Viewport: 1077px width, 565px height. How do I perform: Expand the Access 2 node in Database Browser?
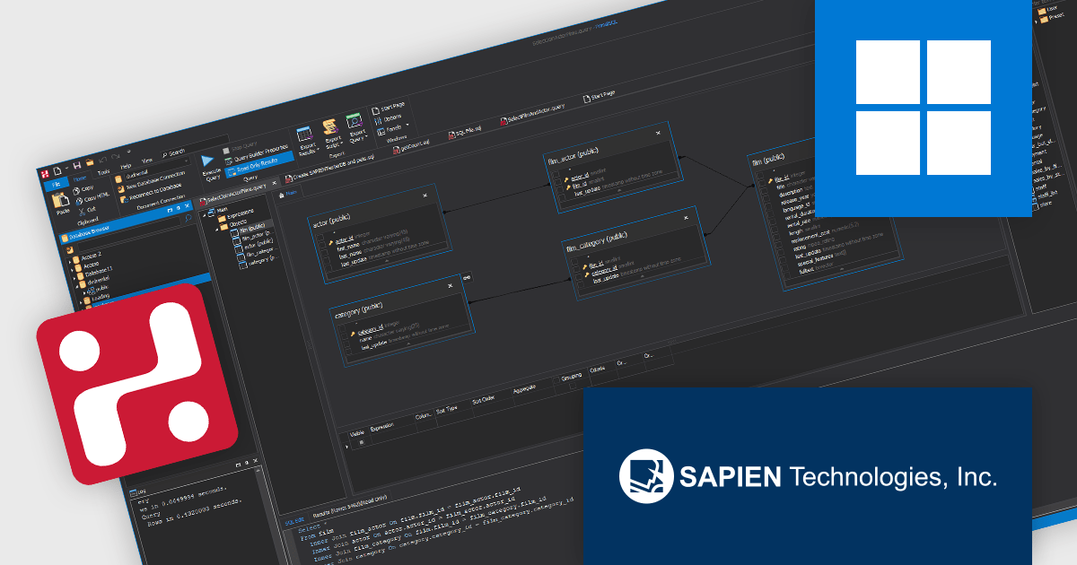pyautogui.click(x=70, y=262)
